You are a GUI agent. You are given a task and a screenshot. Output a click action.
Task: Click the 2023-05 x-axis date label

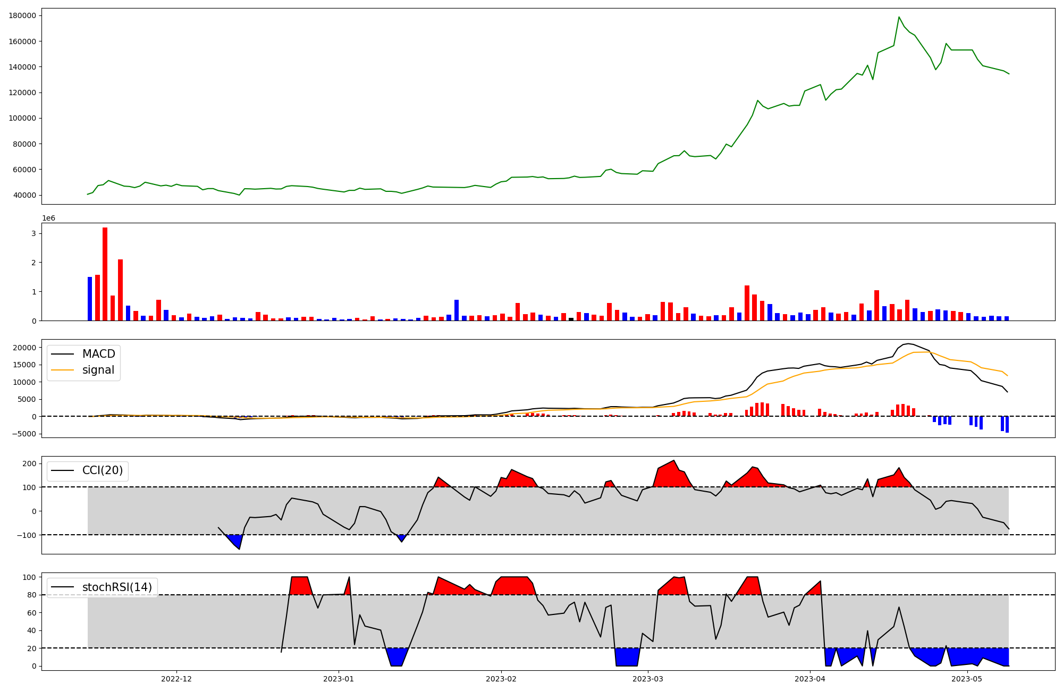pyautogui.click(x=966, y=679)
